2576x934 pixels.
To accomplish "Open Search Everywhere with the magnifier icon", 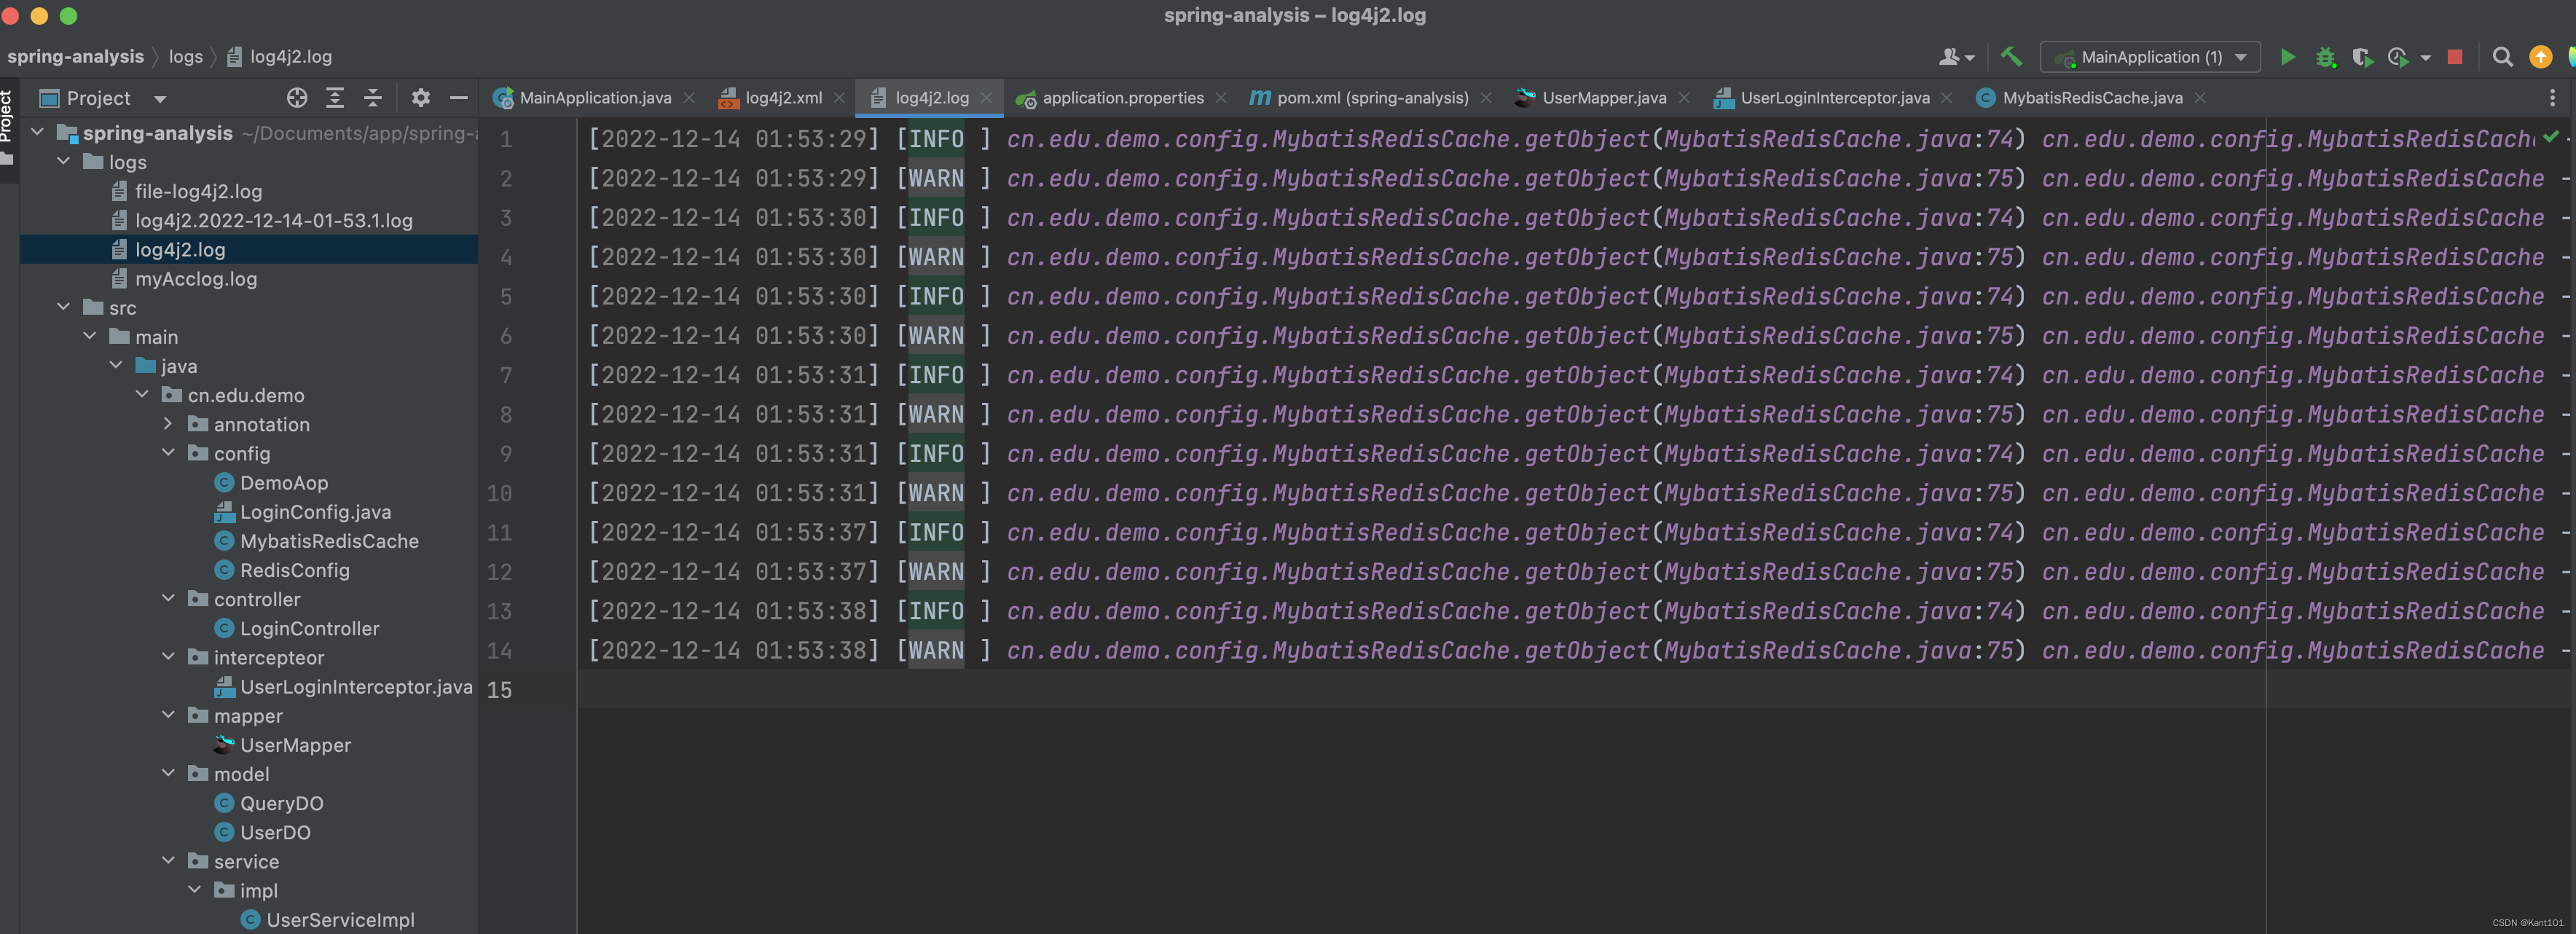I will (x=2503, y=57).
